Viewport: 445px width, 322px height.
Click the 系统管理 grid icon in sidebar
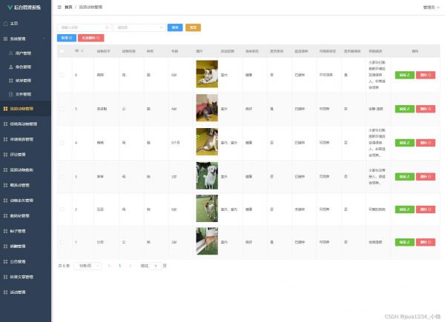(x=5, y=38)
